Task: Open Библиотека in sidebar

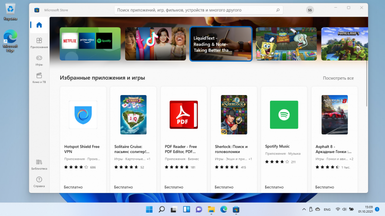Action: [x=39, y=164]
